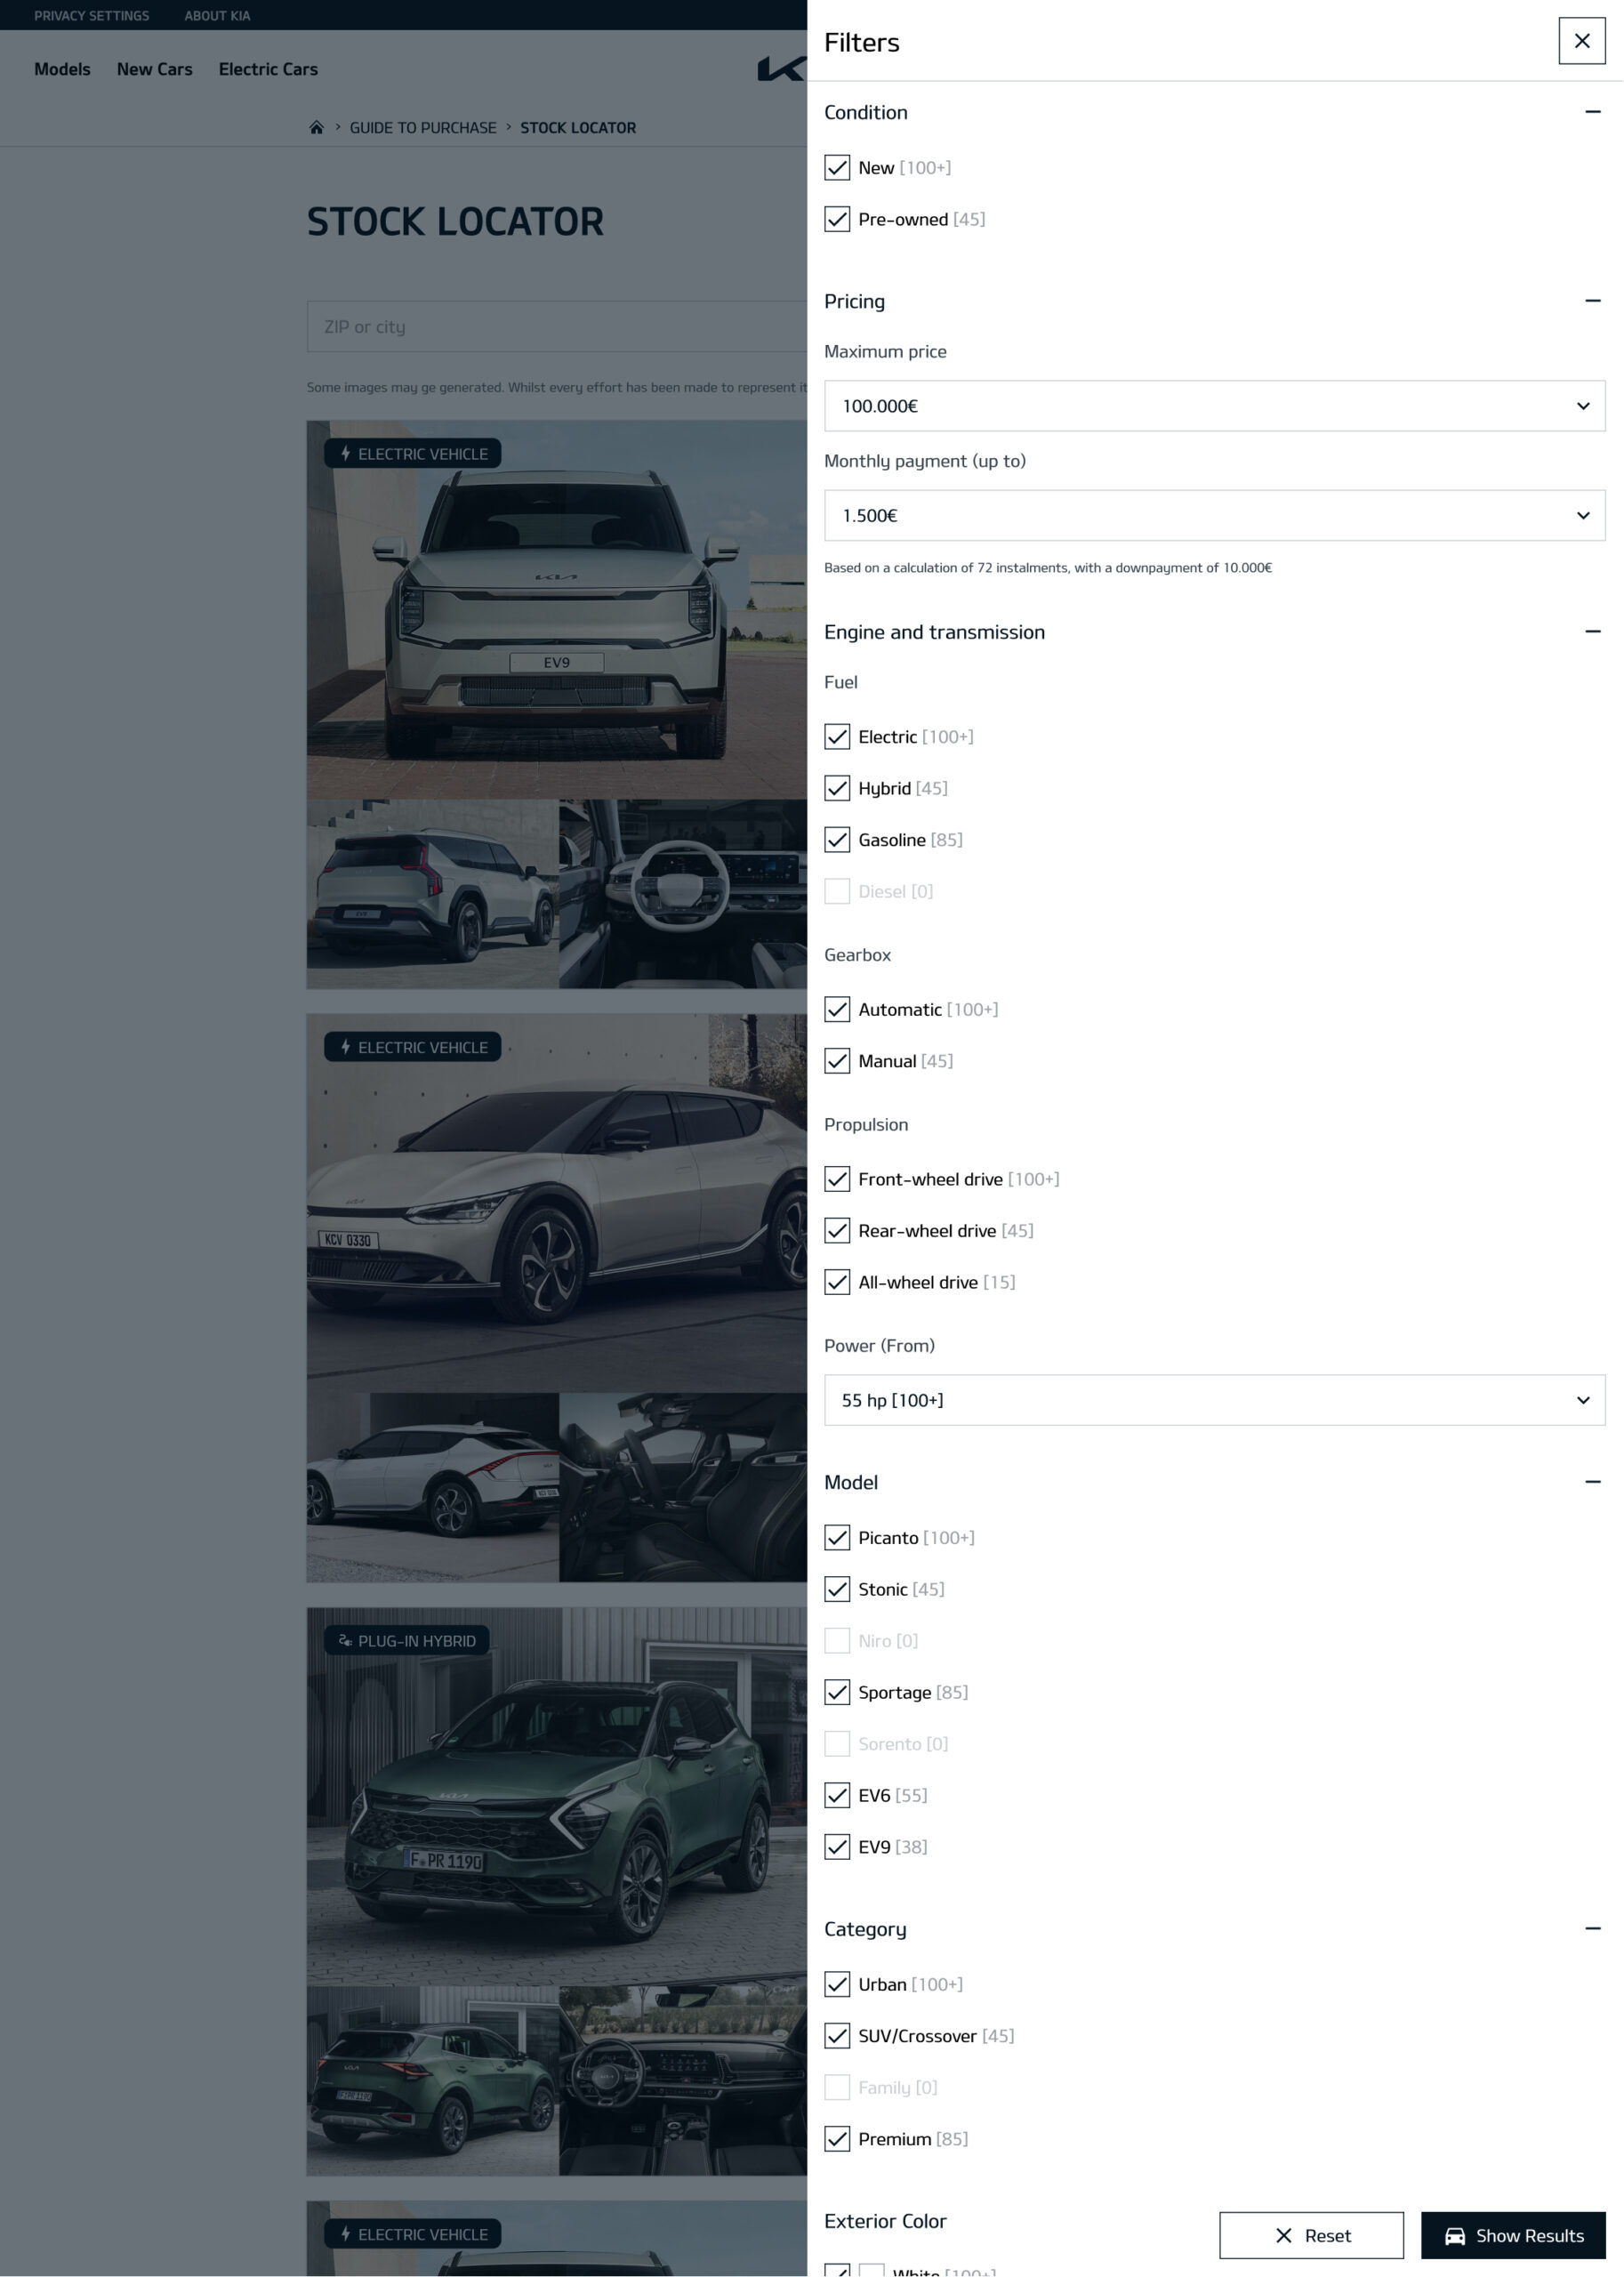
Task: Collapse the Model section
Action: 1592,1482
